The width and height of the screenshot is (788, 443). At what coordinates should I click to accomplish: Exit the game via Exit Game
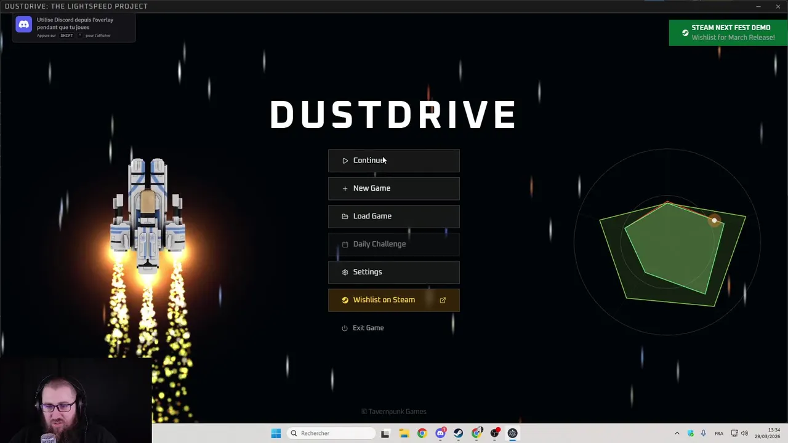coord(363,328)
